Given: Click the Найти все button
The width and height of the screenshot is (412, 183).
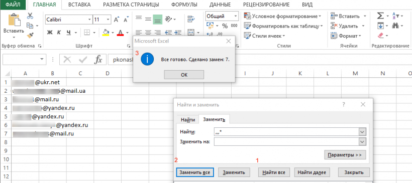Looking at the screenshot, I should pos(274,172).
